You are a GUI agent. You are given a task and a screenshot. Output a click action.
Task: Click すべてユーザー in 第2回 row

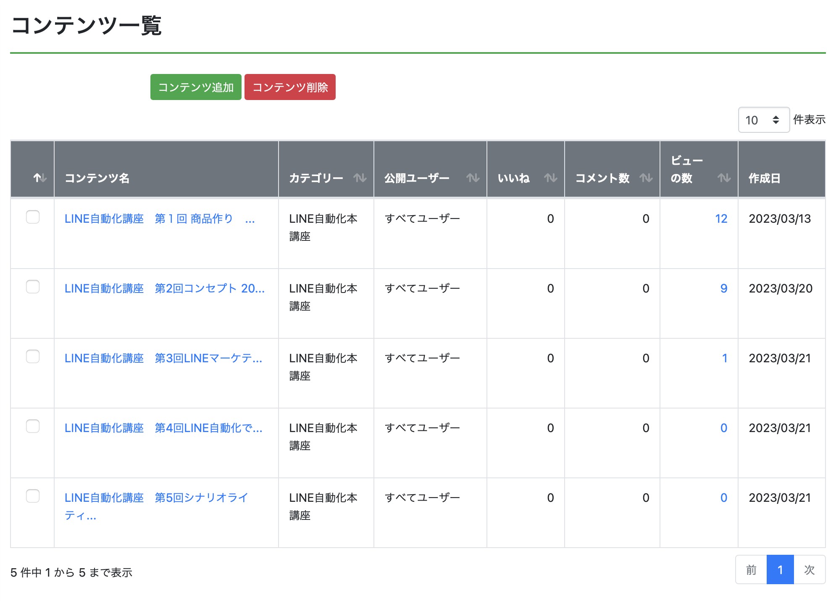click(422, 288)
